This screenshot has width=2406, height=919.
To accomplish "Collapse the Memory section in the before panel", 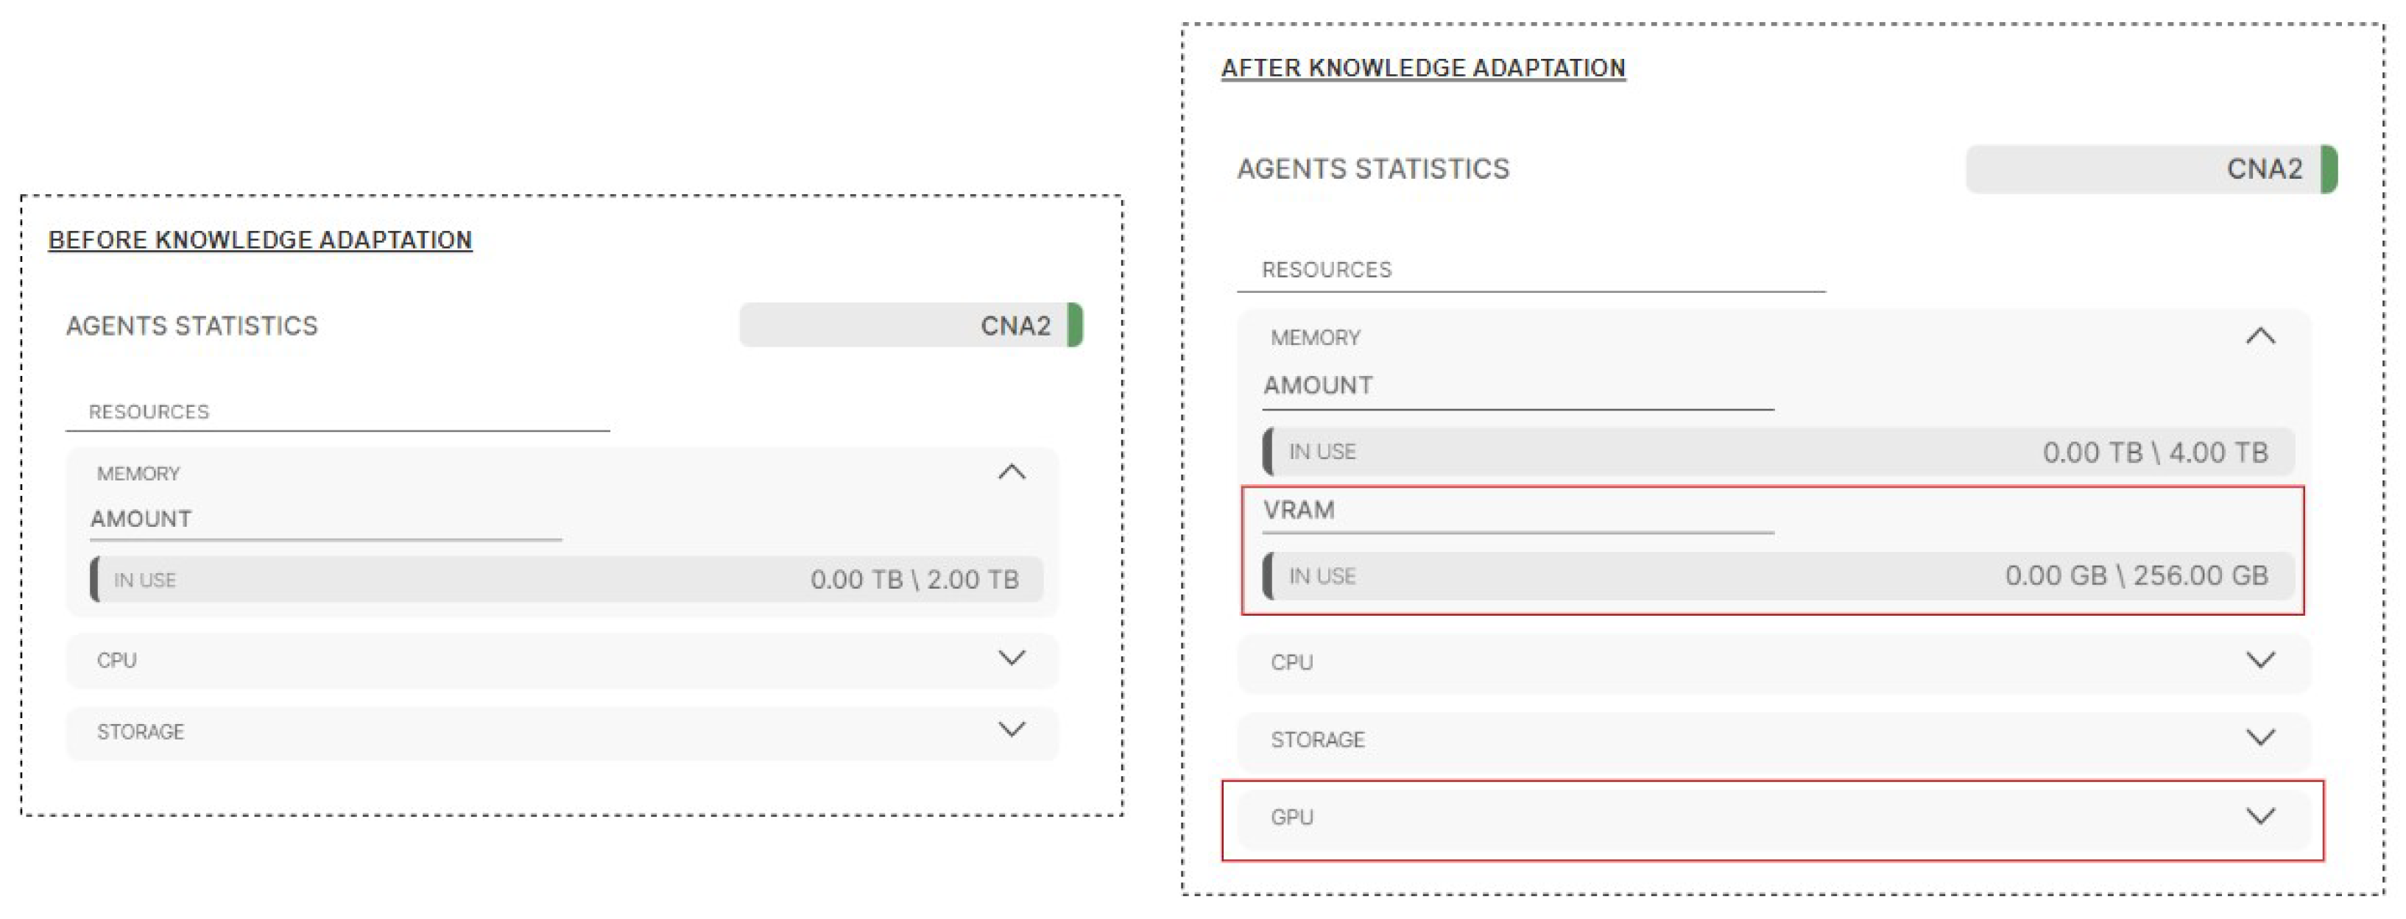I will click(1012, 472).
